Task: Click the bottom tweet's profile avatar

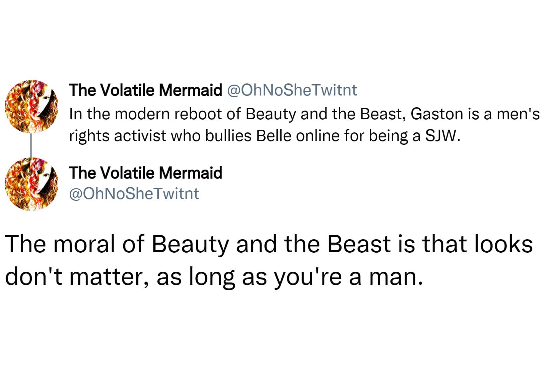Action: click(x=31, y=184)
